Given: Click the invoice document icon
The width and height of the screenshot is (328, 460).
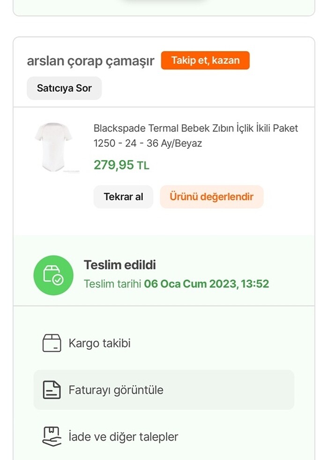Looking at the screenshot, I should pos(51,389).
